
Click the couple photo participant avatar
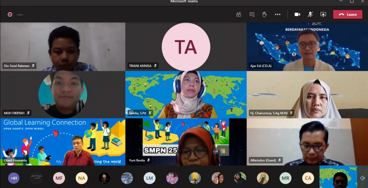pyautogui.click(x=217, y=178)
